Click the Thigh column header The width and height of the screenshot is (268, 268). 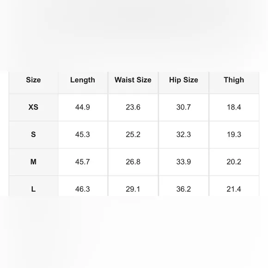point(234,80)
